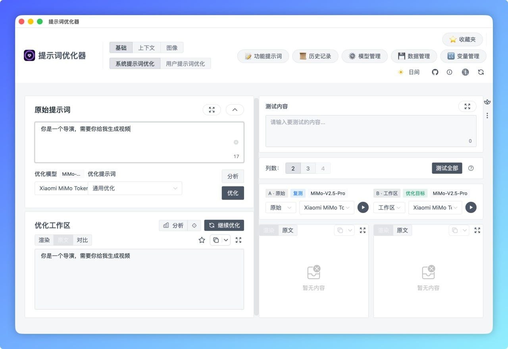Open the 通用优化 template dropdown
508x349 pixels.
tap(135, 188)
